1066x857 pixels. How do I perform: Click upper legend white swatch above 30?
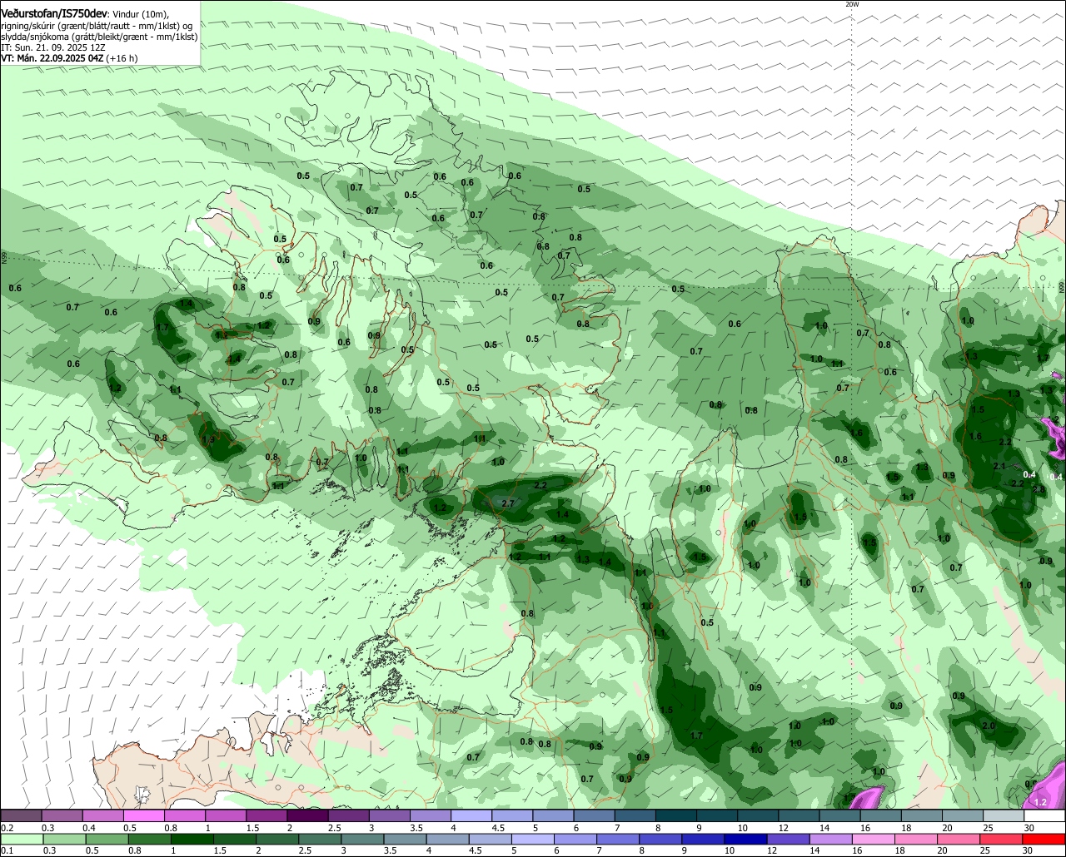(1045, 815)
